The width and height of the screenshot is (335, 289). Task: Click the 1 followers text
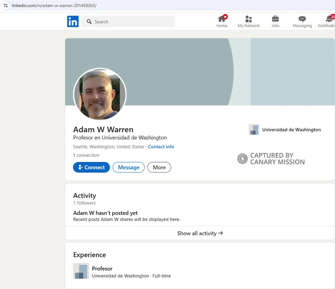coord(85,203)
